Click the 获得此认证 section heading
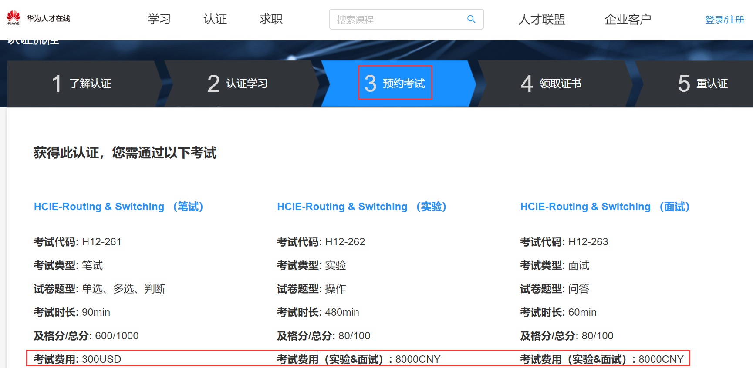Screen dimensions: 753x368 [x=125, y=153]
